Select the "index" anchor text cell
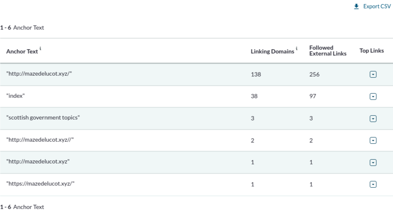393x217 pixels. [15, 96]
